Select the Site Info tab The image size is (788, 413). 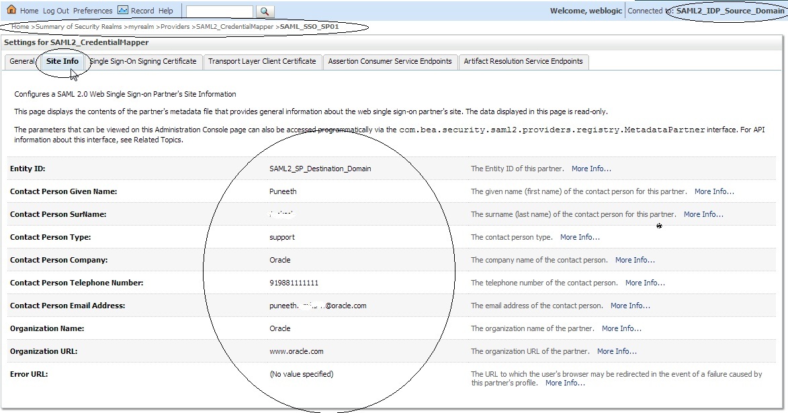pos(62,61)
